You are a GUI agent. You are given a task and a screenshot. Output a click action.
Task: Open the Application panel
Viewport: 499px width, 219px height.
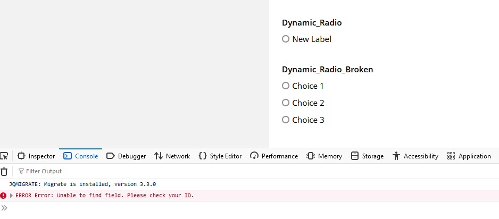469,156
